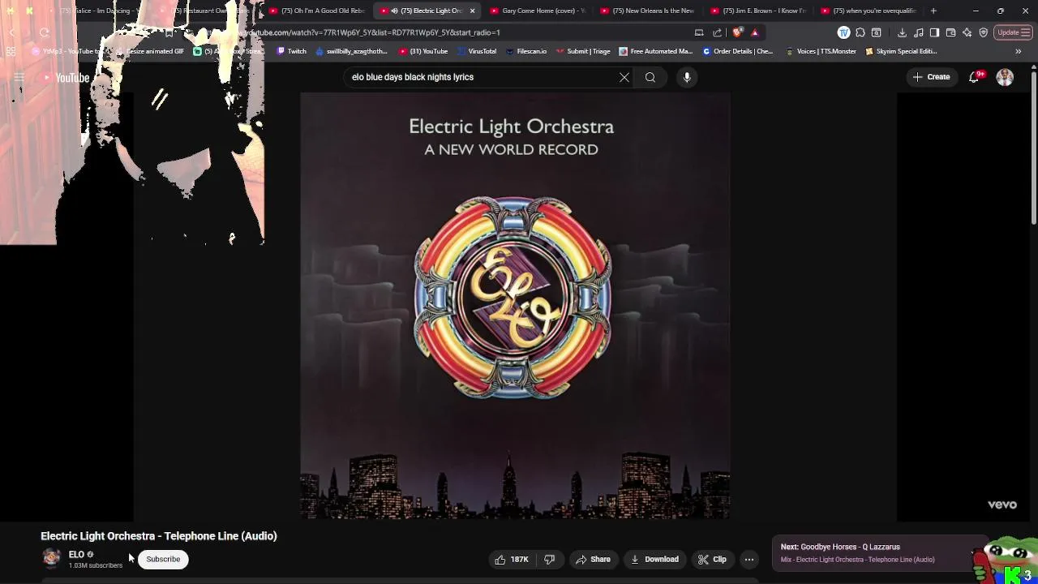
Task: Open 'Order Details | Che...' bookmark
Action: click(738, 51)
